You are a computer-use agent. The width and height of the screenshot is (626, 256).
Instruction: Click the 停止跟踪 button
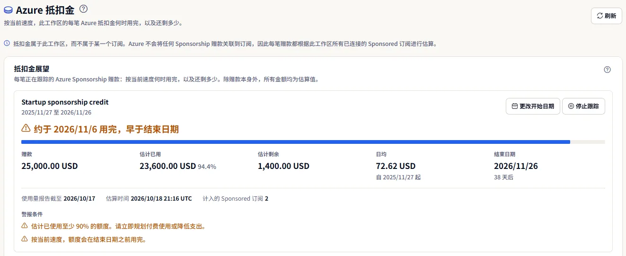[583, 106]
